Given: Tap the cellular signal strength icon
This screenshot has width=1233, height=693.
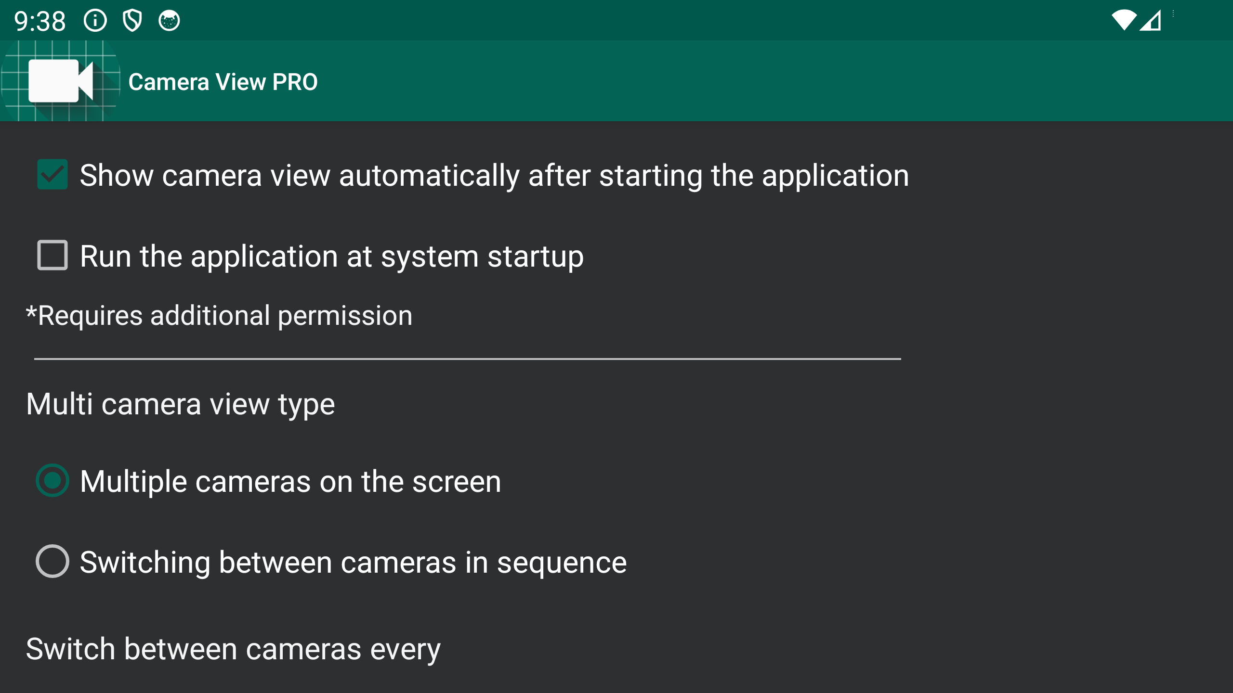Looking at the screenshot, I should 1151,21.
